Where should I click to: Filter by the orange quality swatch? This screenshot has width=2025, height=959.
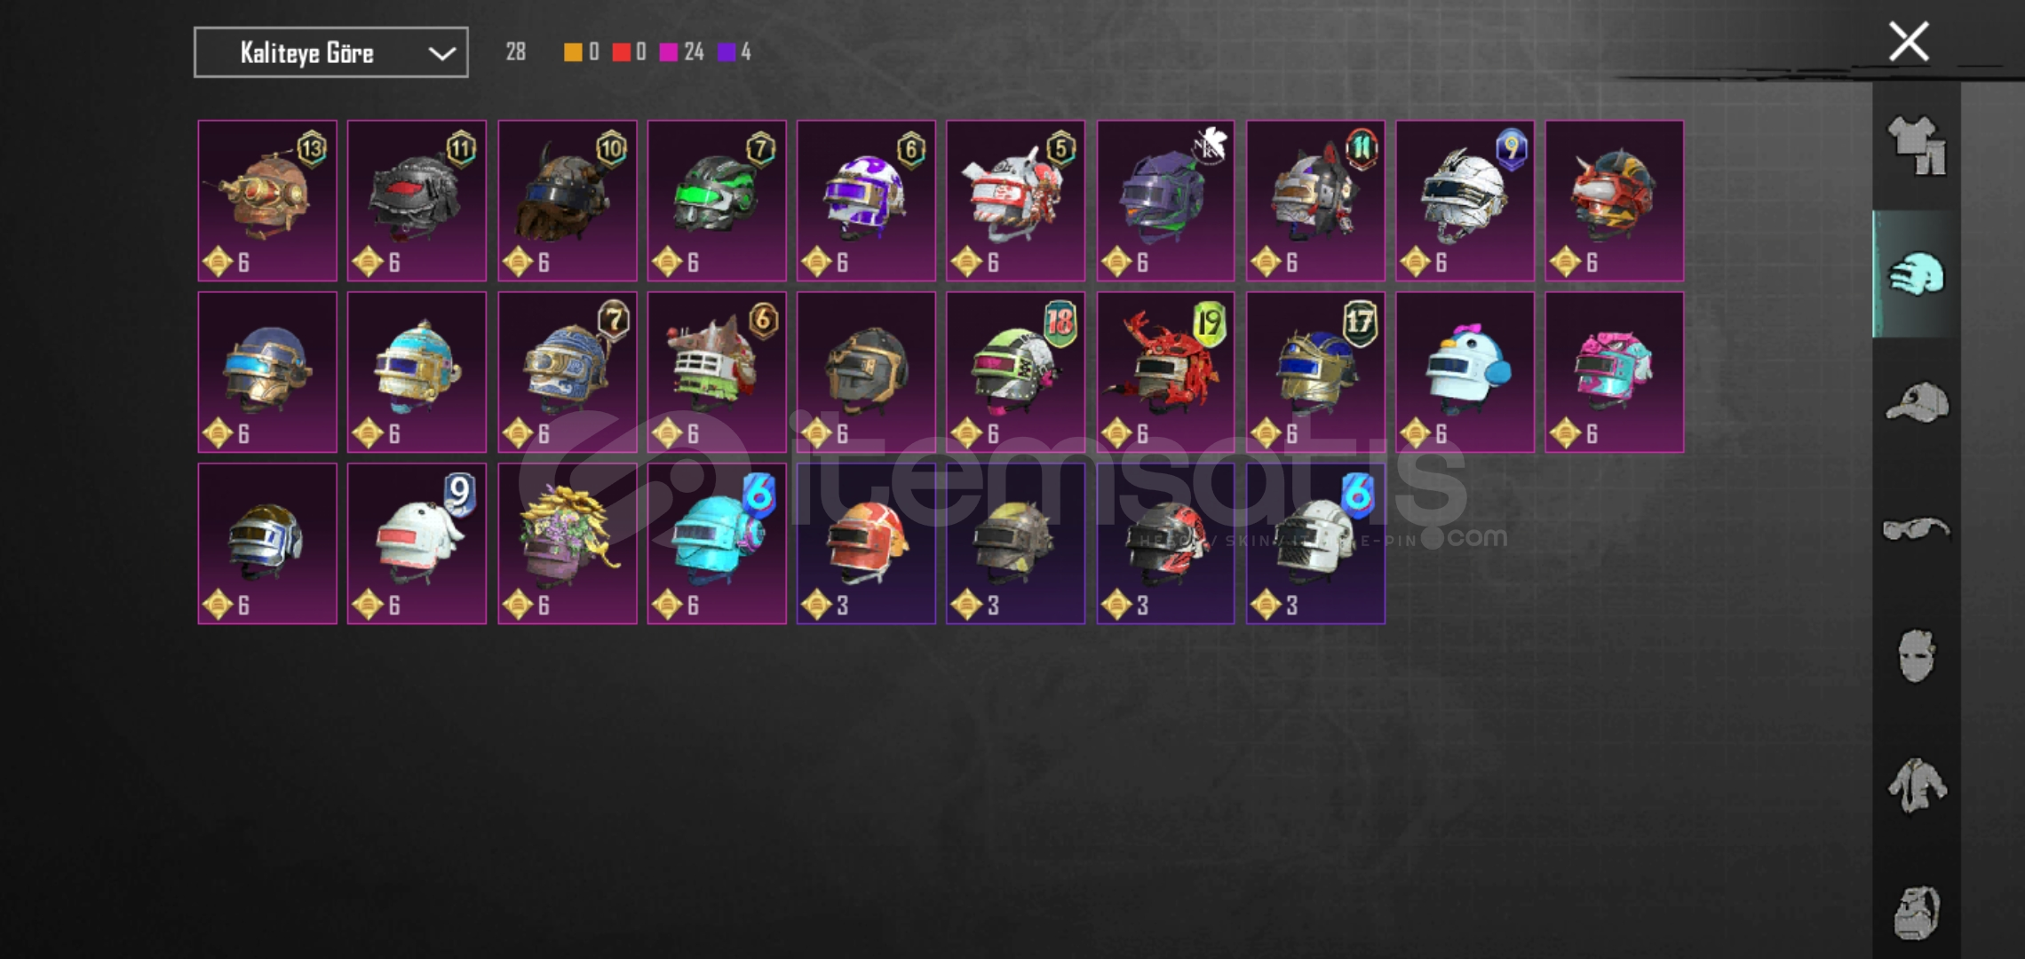coord(573,52)
